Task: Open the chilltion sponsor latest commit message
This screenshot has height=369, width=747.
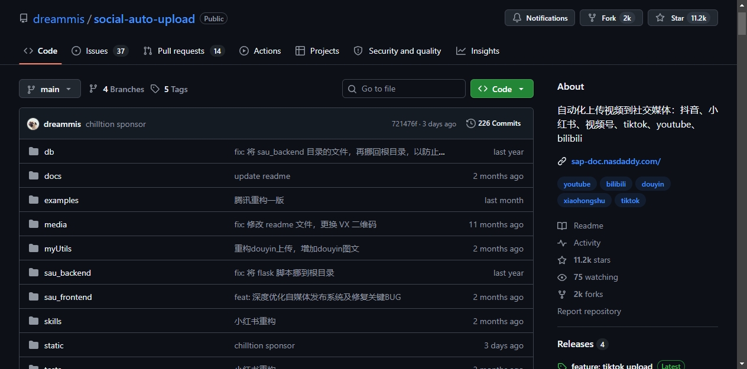Action: point(116,124)
